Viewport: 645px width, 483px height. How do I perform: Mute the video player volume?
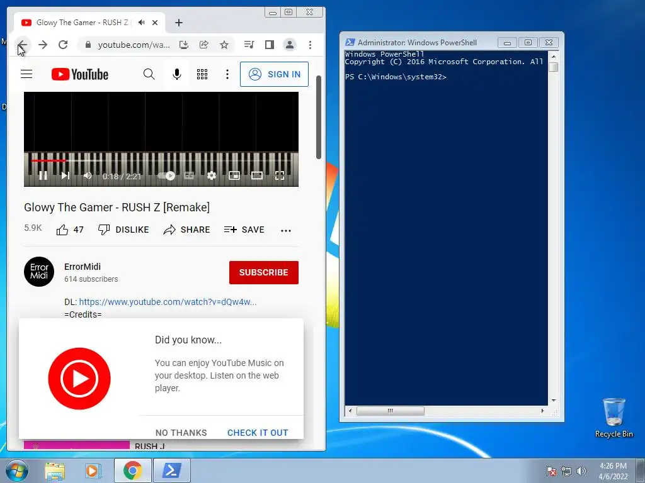click(x=88, y=176)
